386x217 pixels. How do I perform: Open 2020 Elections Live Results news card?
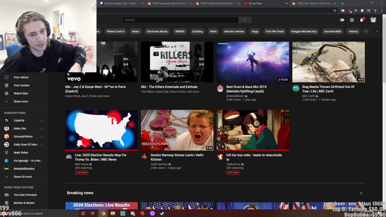[x=101, y=206]
